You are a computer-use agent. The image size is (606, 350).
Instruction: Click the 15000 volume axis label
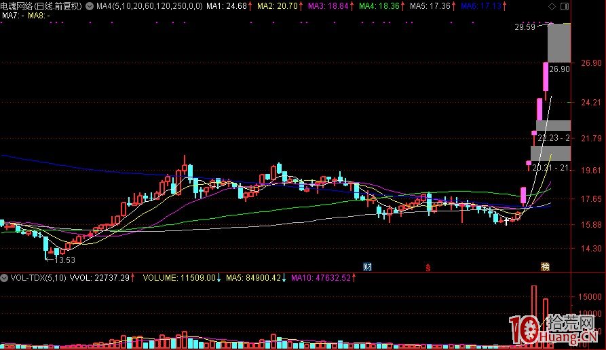(x=590, y=297)
